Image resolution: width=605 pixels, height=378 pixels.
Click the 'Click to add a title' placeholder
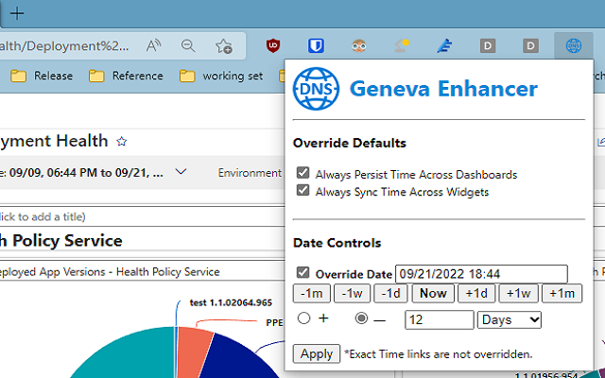click(43, 216)
